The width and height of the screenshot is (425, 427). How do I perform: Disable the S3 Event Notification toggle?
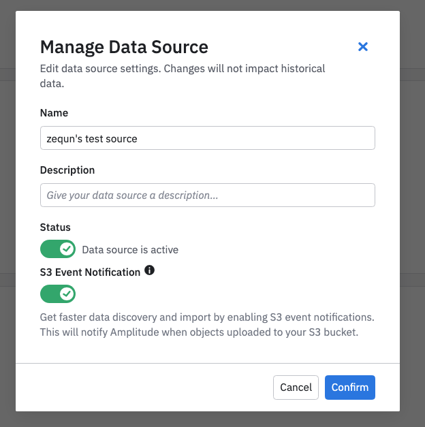point(58,294)
